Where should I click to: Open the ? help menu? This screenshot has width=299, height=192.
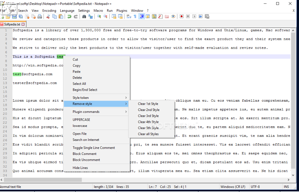[x=148, y=11]
